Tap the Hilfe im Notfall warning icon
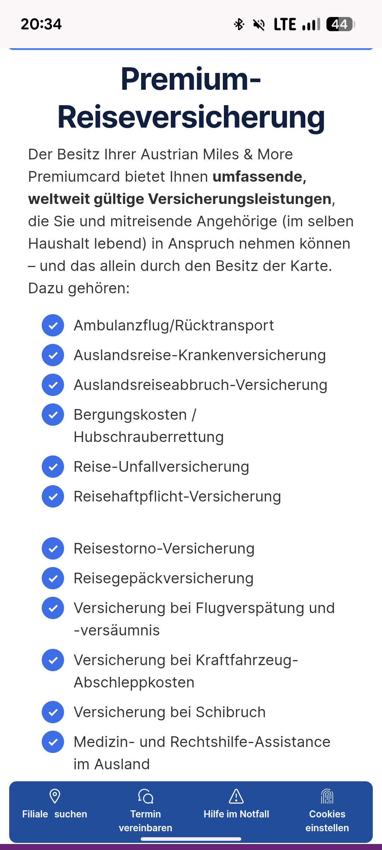This screenshot has width=382, height=850. click(236, 796)
